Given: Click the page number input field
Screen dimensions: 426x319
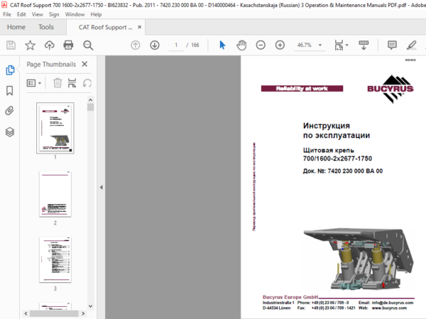Looking at the screenshot, I should point(176,45).
